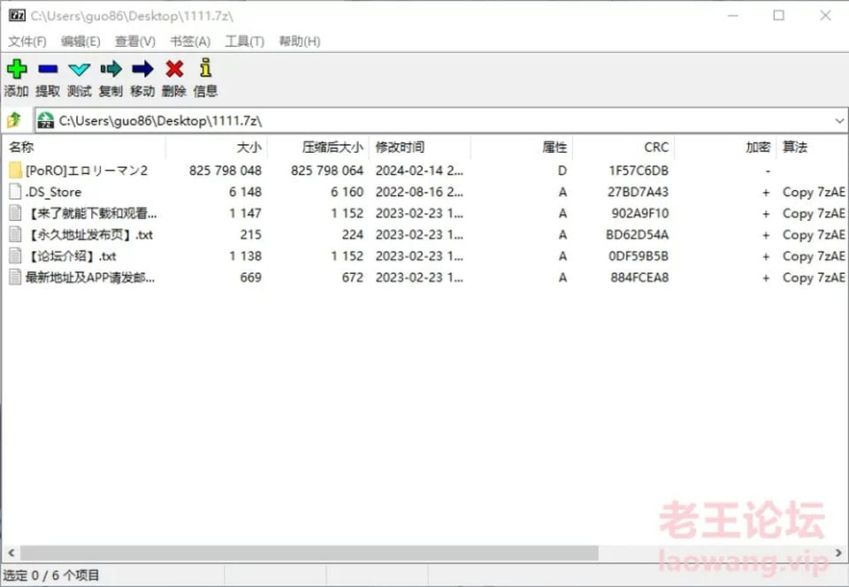Click the icon of the 【来了就能下载和观看 file
This screenshot has width=849, height=587.
coord(15,213)
